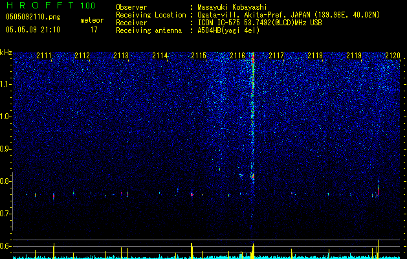Click the Ogata-vill. Akita-Pref. JAPAN location text
Image resolution: width=407 pixels, height=259 pixels.
click(x=289, y=15)
